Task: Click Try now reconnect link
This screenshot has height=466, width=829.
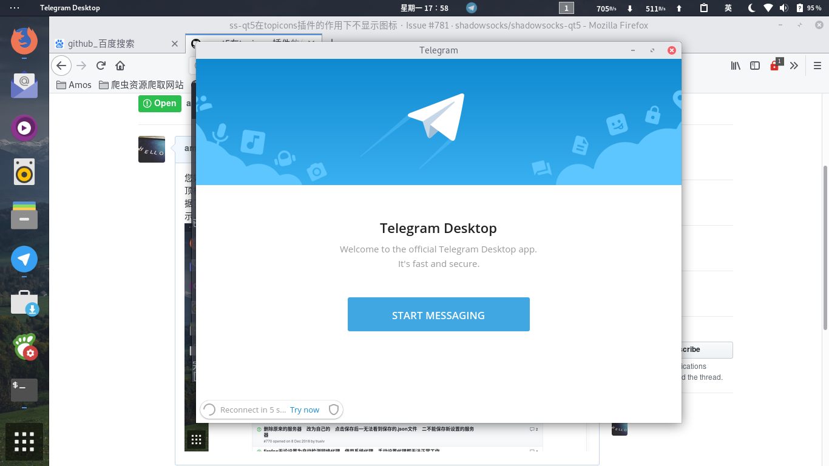Action: (x=305, y=410)
